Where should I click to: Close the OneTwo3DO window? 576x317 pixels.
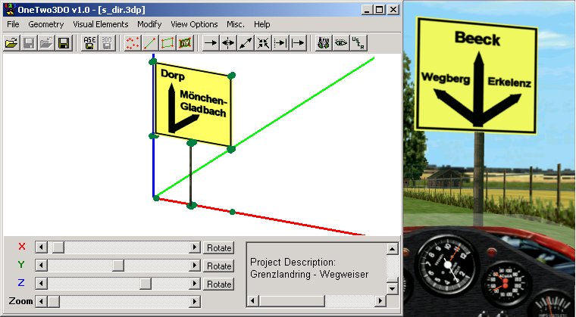click(x=393, y=10)
